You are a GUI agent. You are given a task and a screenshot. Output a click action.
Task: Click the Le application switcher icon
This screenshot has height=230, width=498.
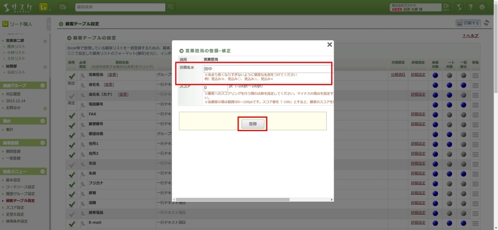coord(43,7)
